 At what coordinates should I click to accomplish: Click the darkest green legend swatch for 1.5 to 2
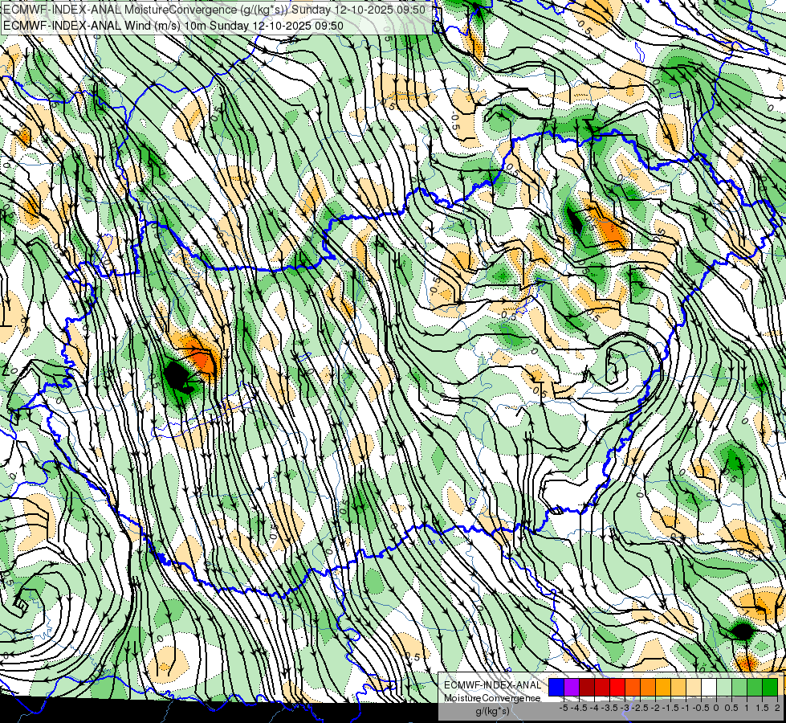pos(770,688)
